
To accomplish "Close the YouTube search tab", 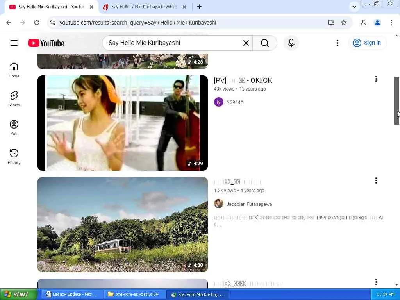I will [x=91, y=7].
